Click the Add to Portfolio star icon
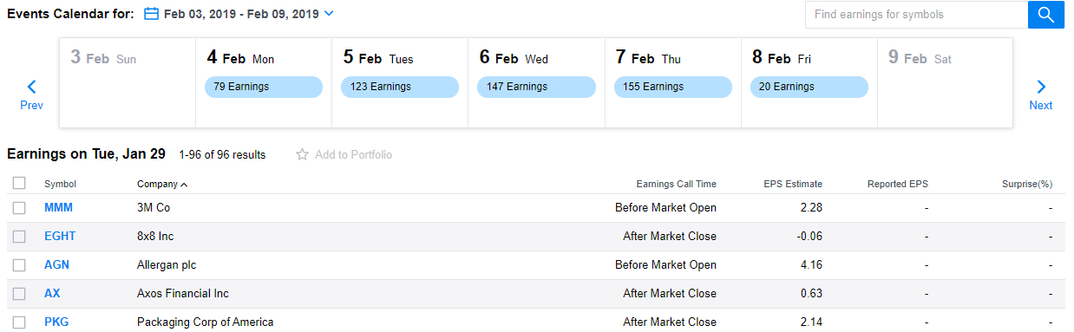The image size is (1074, 332). click(302, 154)
